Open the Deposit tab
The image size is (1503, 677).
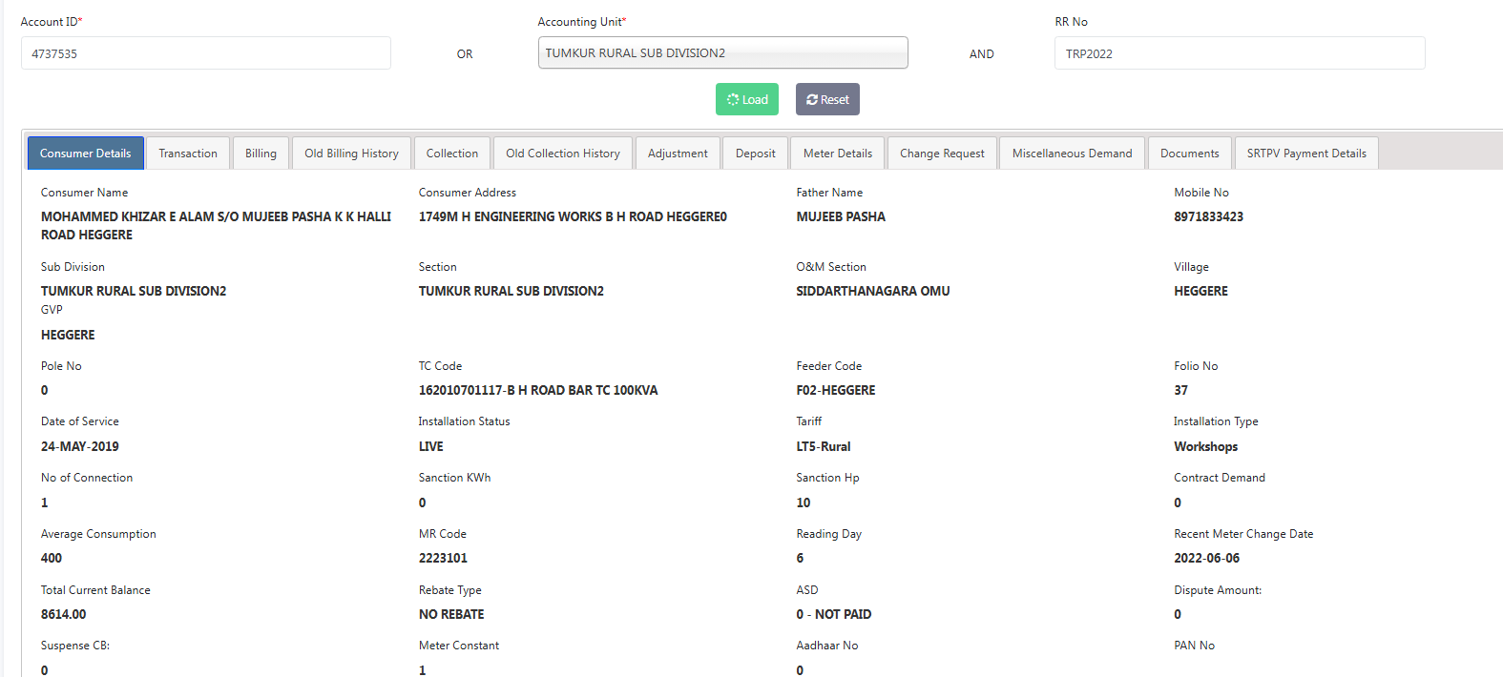(x=755, y=154)
